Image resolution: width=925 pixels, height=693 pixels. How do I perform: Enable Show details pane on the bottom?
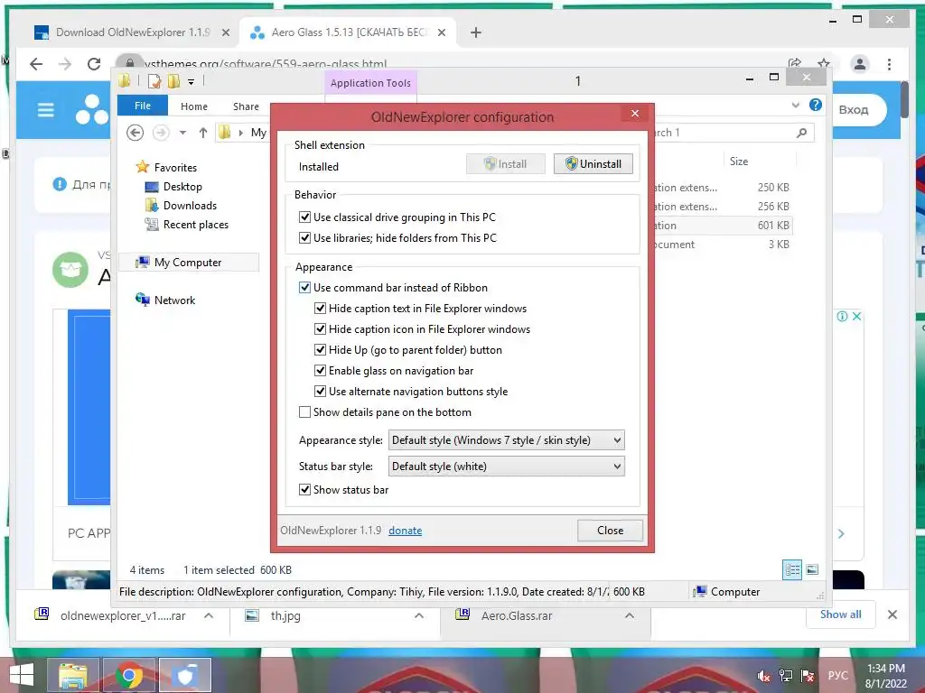point(304,411)
